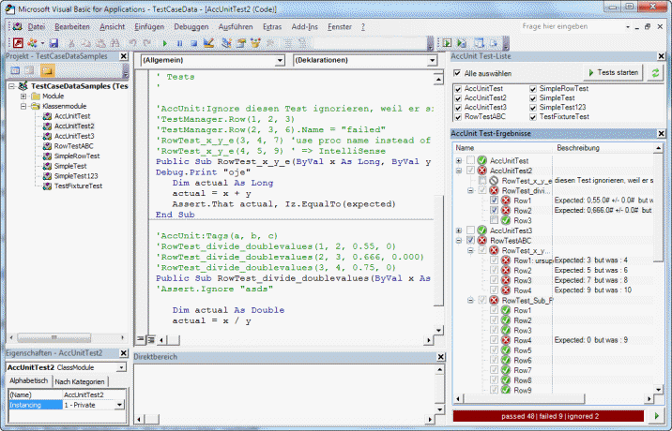
Task: Click the Save icon in the toolbar
Action: click(53, 43)
